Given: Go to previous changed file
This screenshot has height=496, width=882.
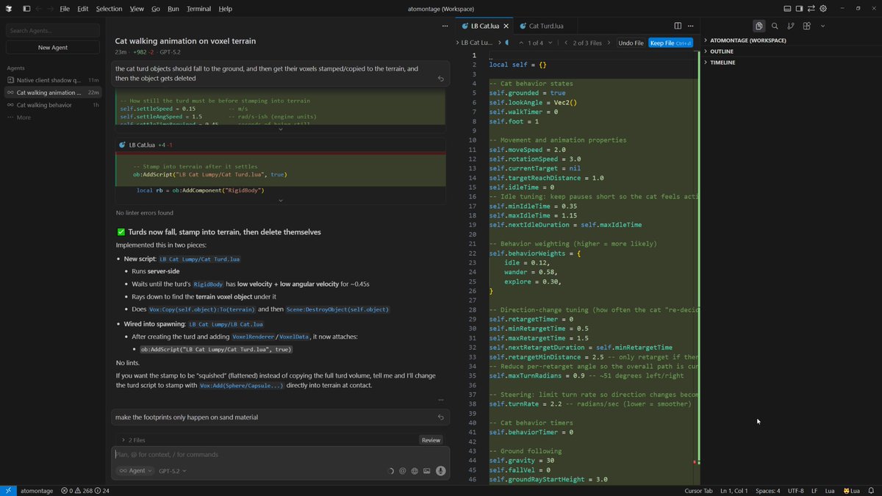Looking at the screenshot, I should click(566, 43).
